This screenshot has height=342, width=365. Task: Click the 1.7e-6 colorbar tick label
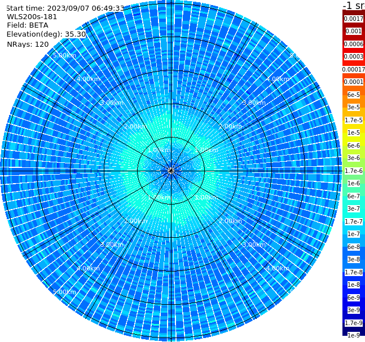354,171
